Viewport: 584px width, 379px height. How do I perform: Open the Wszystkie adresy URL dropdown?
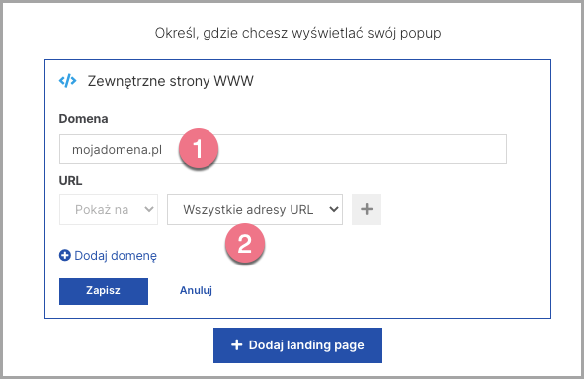coord(255,210)
